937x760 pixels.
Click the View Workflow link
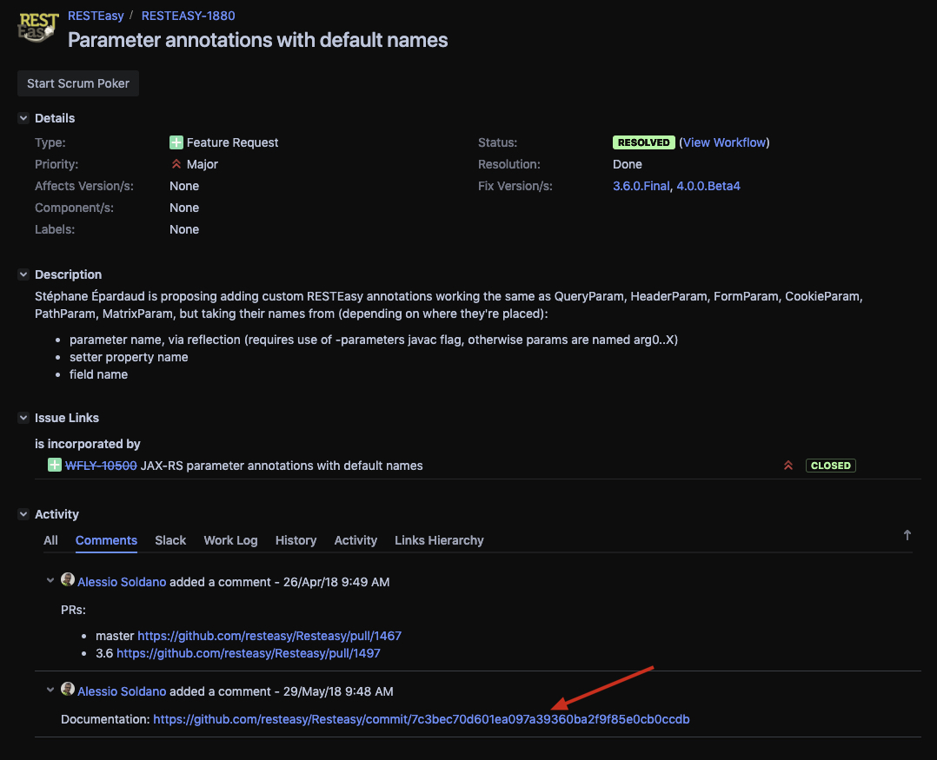[724, 142]
